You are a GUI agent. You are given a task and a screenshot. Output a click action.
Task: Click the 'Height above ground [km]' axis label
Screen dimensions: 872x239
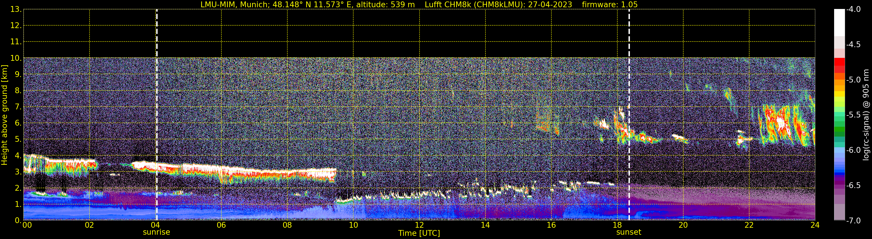click(4, 115)
